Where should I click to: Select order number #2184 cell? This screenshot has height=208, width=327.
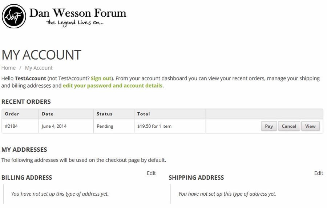(x=20, y=126)
